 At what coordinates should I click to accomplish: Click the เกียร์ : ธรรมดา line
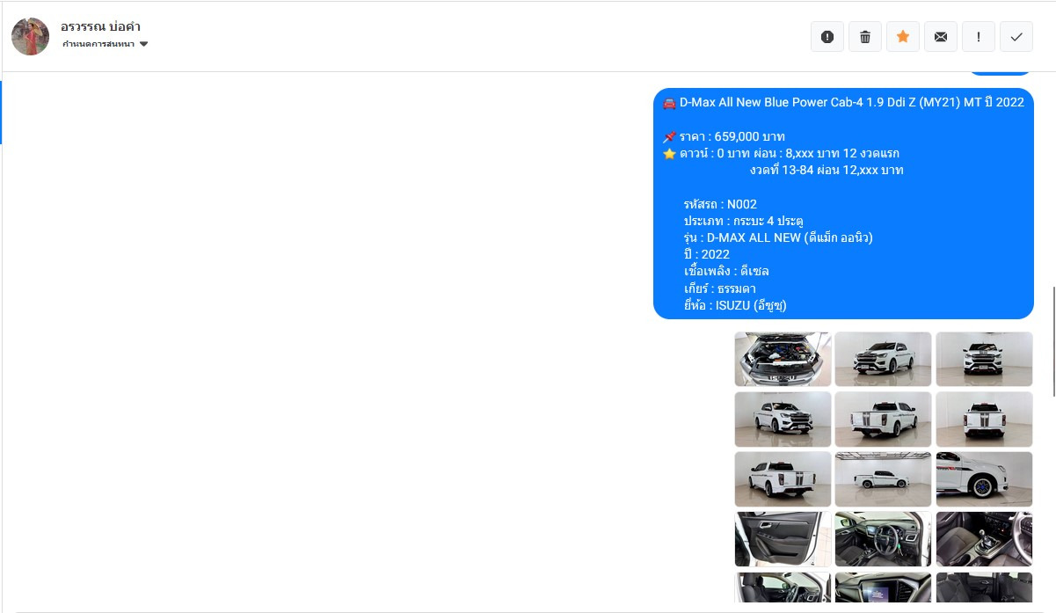719,288
